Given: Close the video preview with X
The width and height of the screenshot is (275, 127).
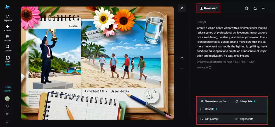Looking at the screenshot, I should coord(182,8).
